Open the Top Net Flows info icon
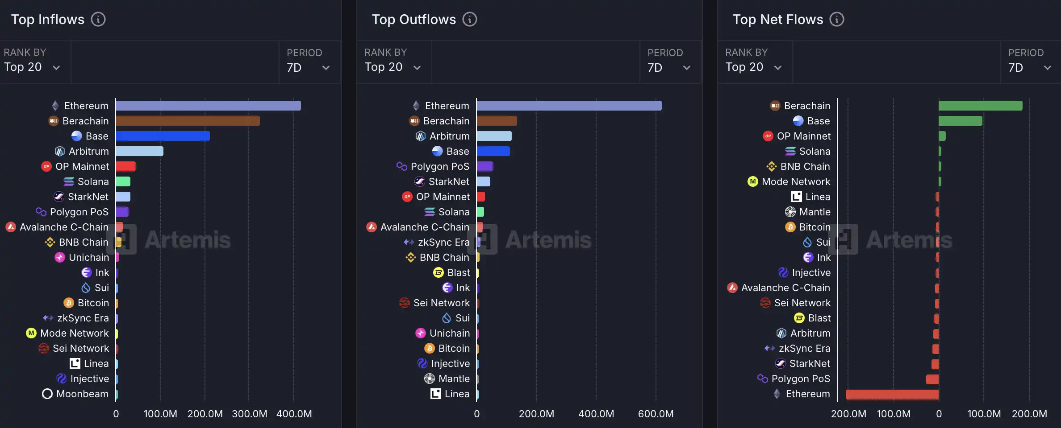This screenshot has width=1061, height=428. (837, 19)
